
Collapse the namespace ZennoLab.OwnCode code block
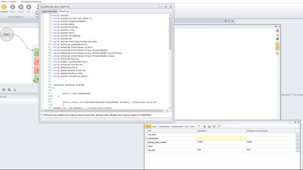point(52,88)
